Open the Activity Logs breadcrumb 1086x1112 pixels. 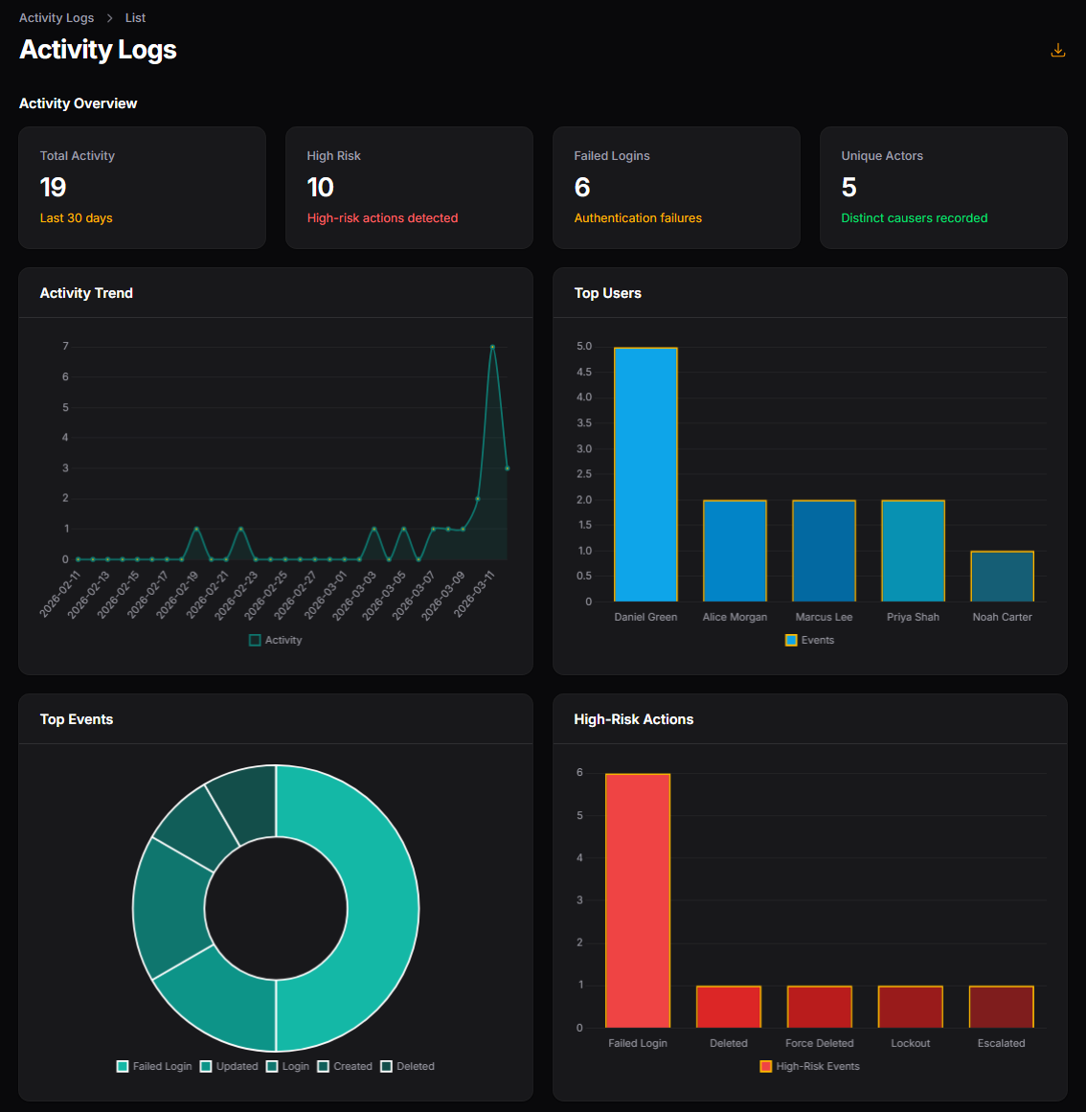(57, 17)
